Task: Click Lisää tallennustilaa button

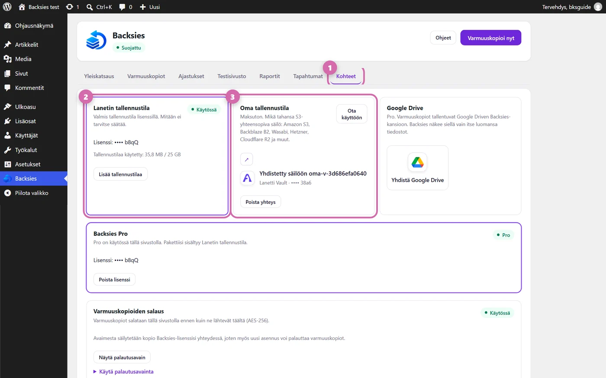Action: point(120,174)
